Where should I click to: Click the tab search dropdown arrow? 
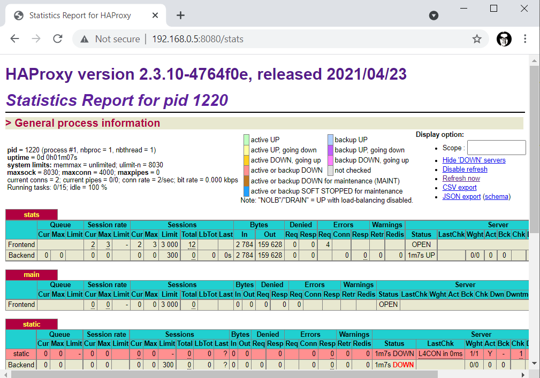coord(433,16)
